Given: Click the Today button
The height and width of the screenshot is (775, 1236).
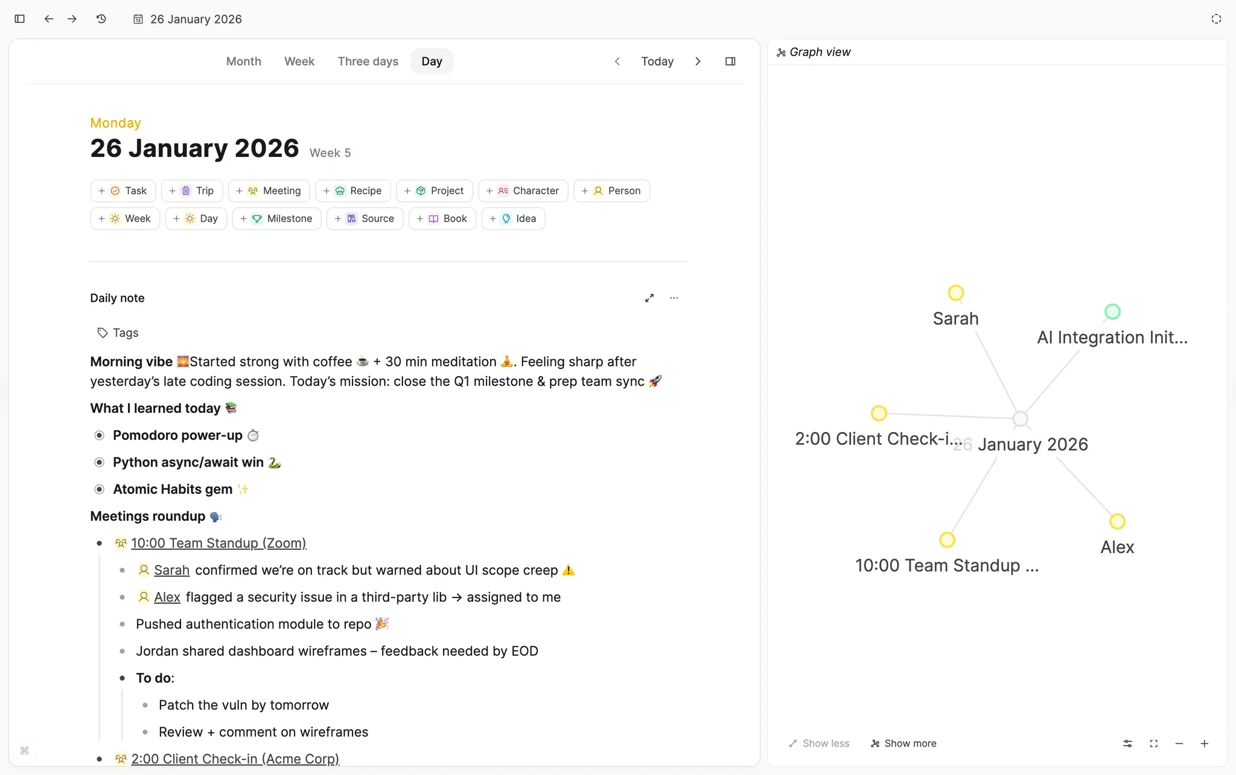Looking at the screenshot, I should click(657, 61).
